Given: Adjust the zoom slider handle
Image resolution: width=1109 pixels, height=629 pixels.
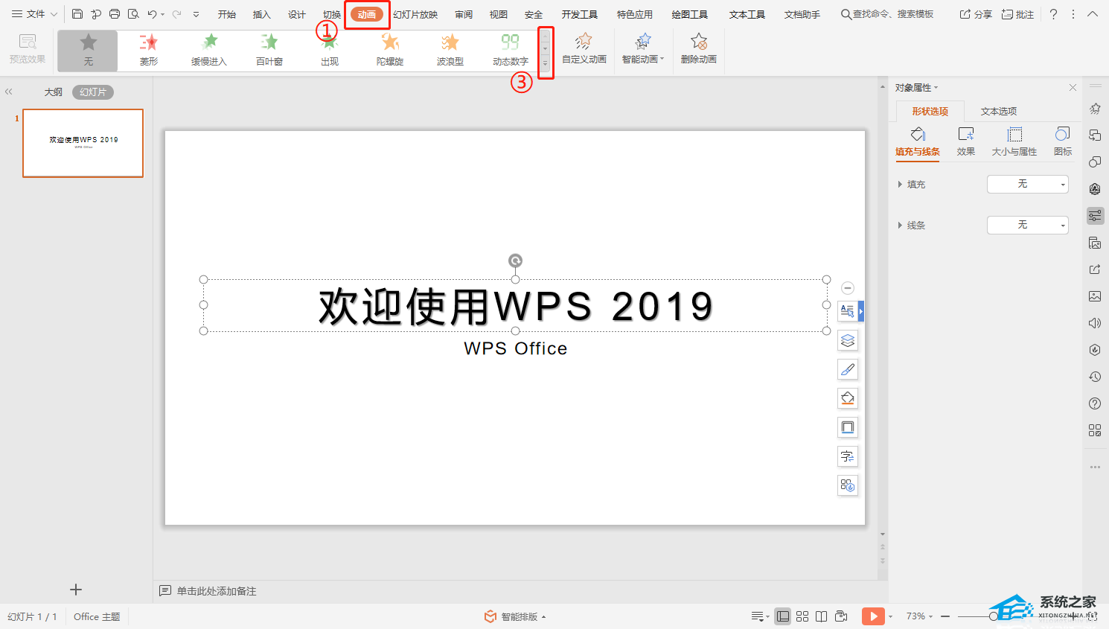Looking at the screenshot, I should click(x=993, y=616).
